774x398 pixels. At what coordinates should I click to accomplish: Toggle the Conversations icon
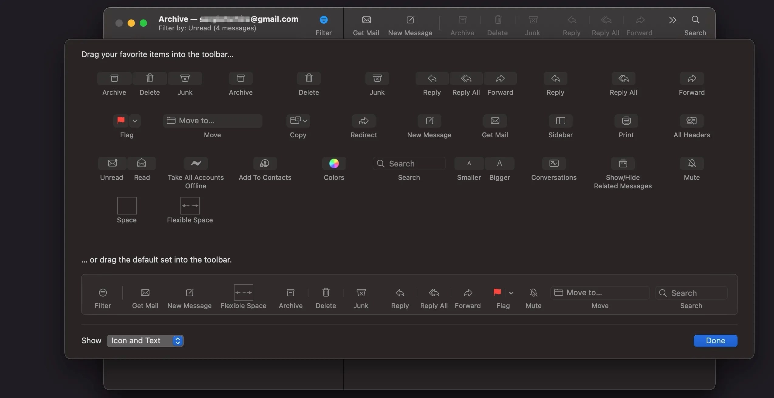pyautogui.click(x=553, y=163)
